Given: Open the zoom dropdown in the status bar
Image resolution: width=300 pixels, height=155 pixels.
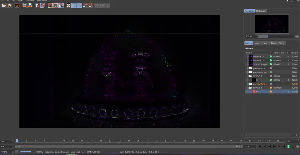Looking at the screenshot, I should pos(17,152).
